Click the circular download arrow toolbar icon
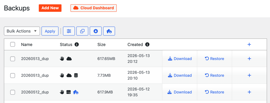The image size is (270, 103). pyautogui.click(x=95, y=31)
